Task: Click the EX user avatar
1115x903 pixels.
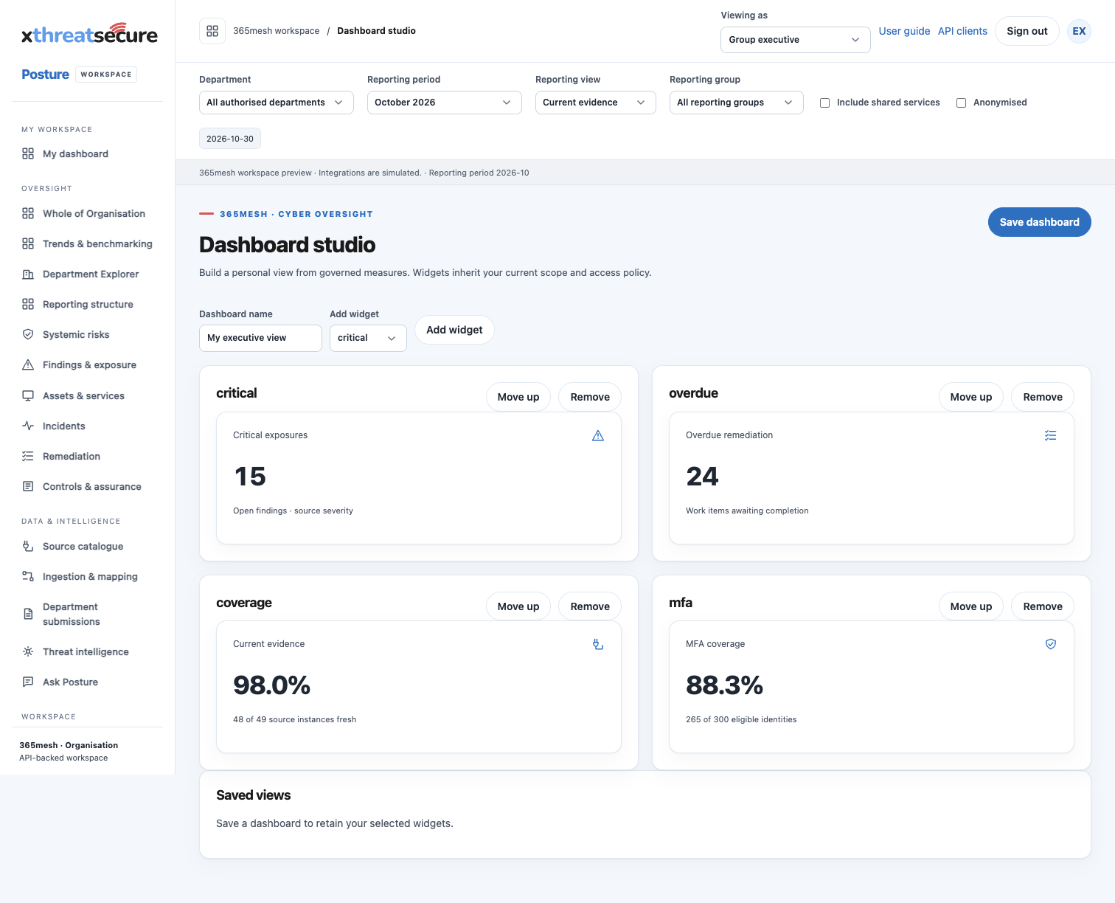Action: 1079,31
